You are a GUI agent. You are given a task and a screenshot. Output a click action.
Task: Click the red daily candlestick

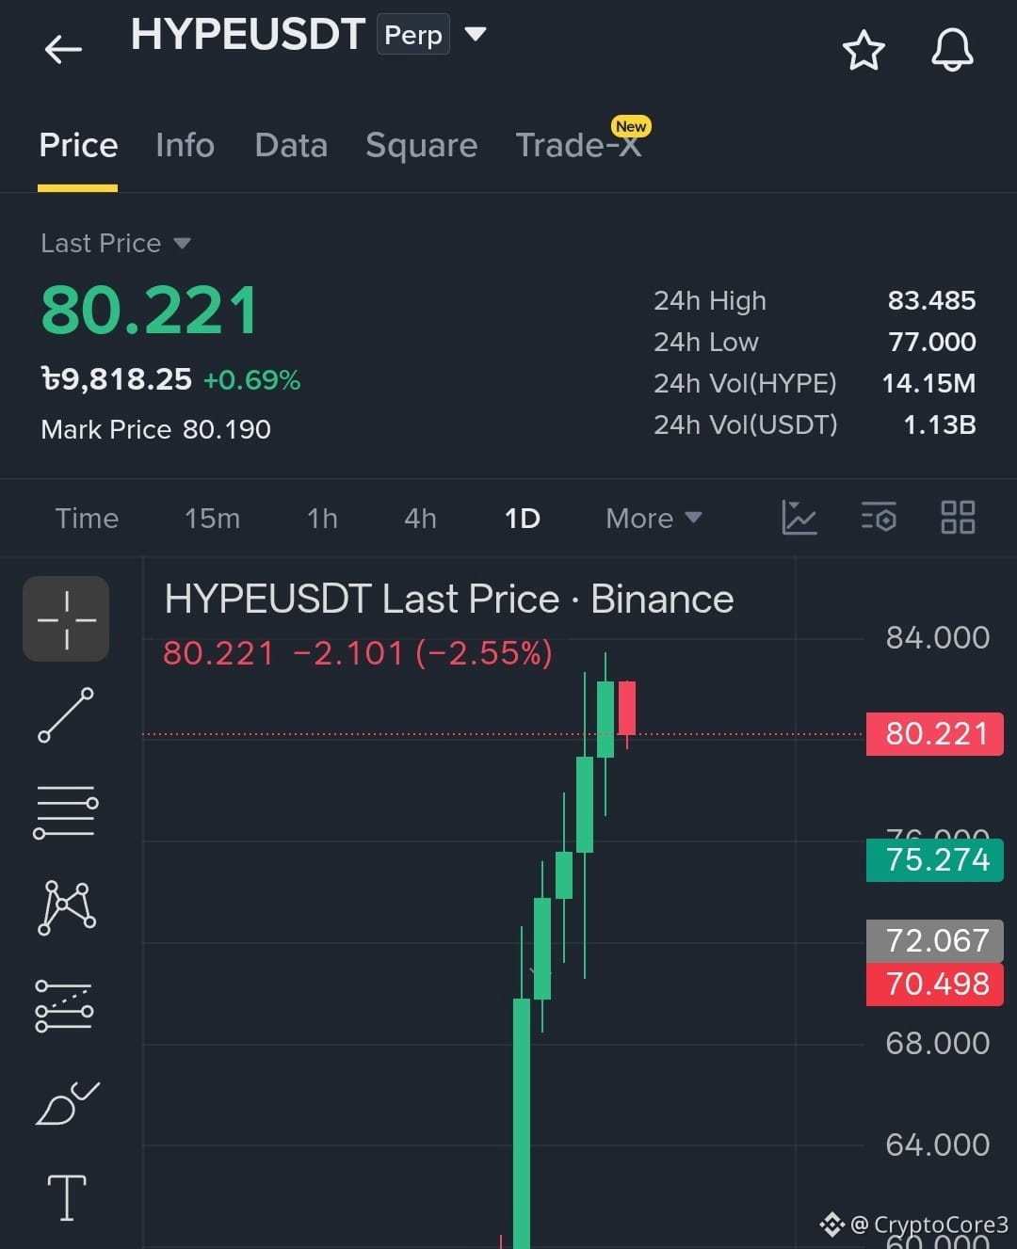tap(626, 708)
